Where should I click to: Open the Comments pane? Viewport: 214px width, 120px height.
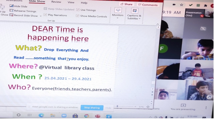tap(148, 5)
